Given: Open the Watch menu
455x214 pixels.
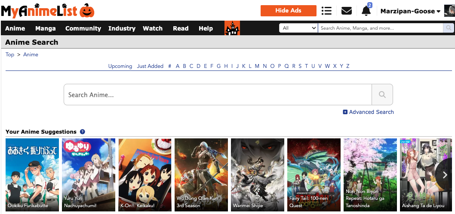Looking at the screenshot, I should (x=153, y=28).
